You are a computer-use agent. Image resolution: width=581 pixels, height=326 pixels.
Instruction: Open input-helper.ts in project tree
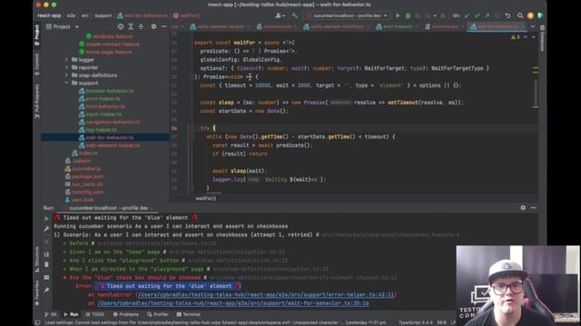point(103,114)
